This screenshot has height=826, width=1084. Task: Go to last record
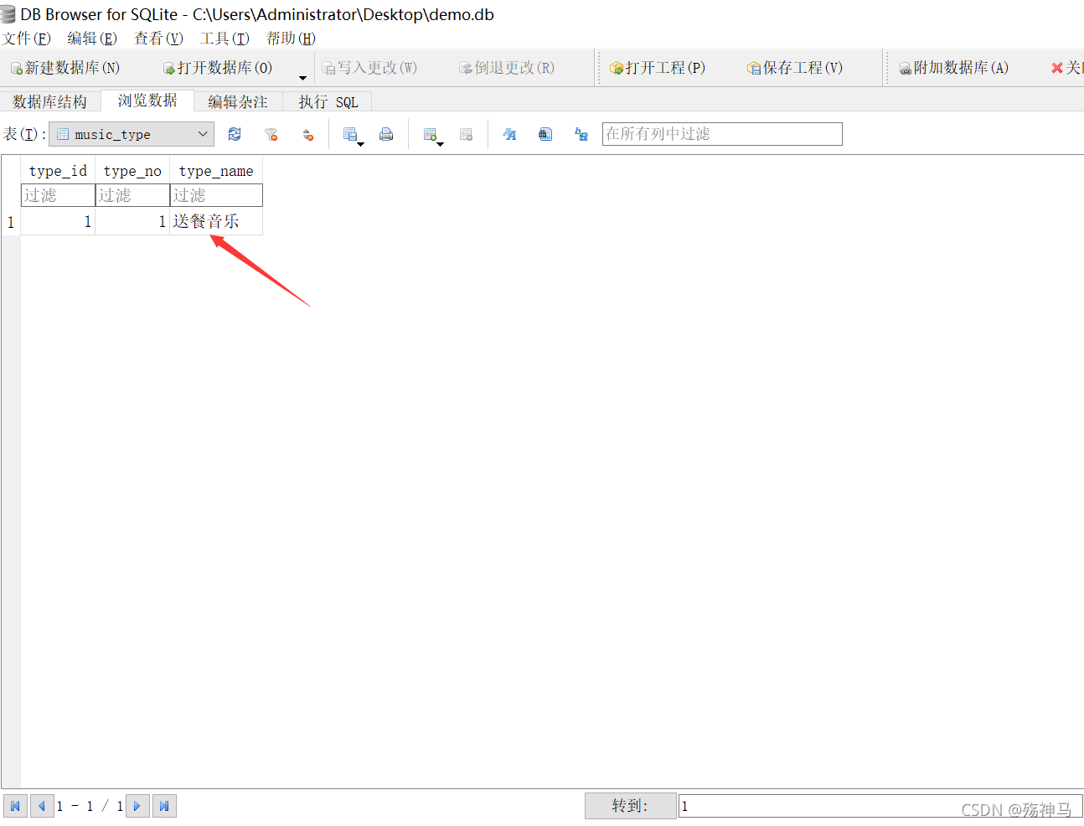(x=164, y=806)
